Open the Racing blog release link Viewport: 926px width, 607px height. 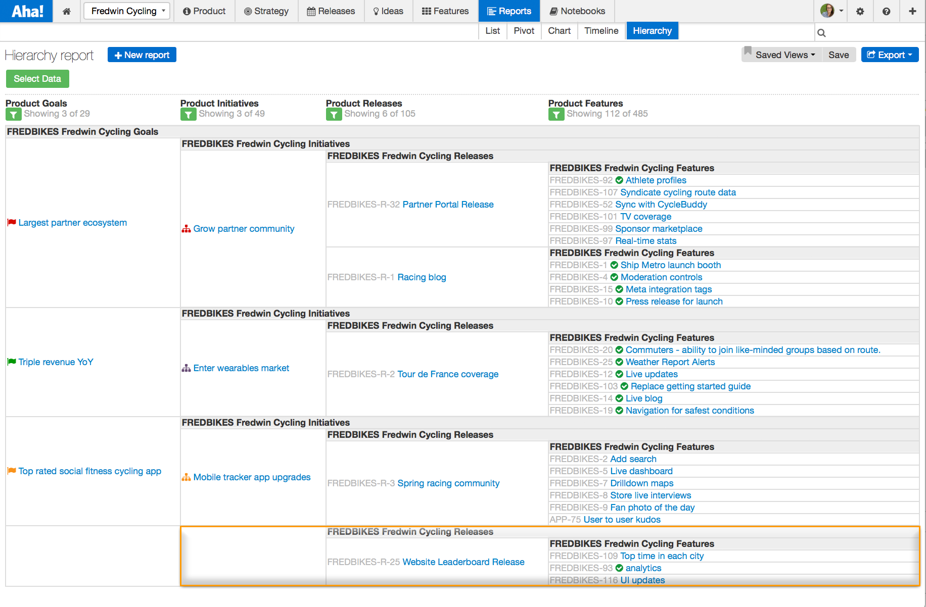point(422,277)
